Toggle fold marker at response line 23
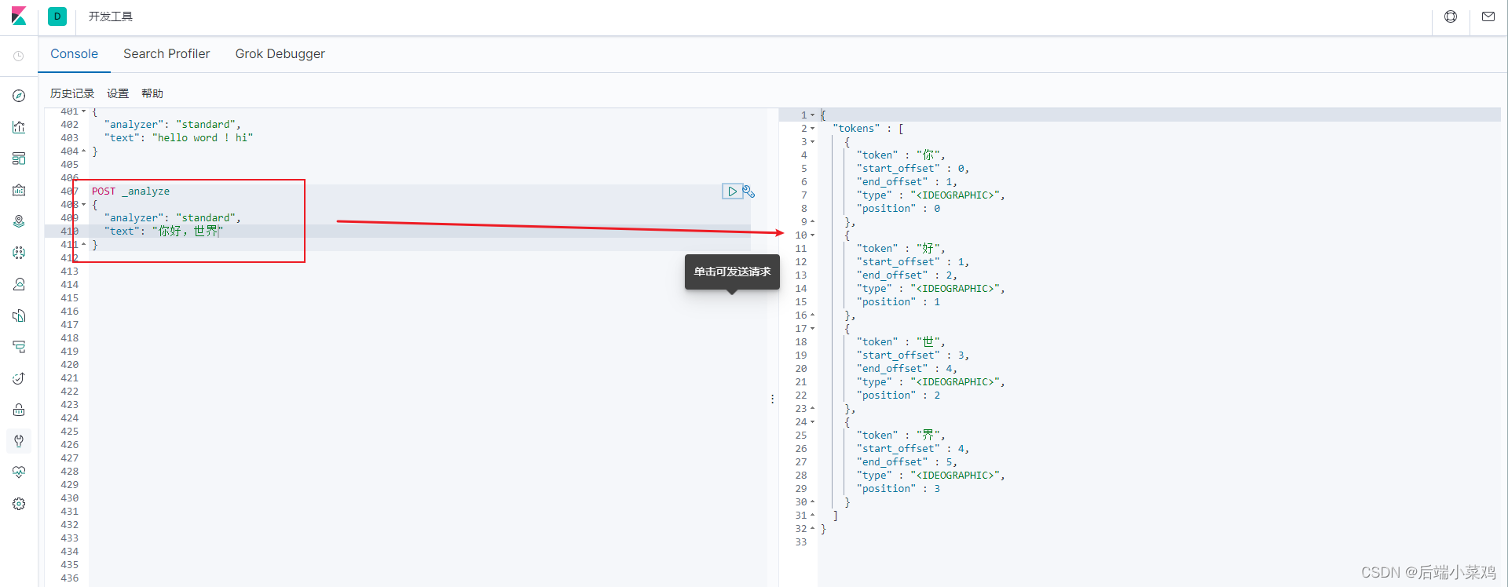Viewport: 1508px width, 587px height. click(813, 409)
